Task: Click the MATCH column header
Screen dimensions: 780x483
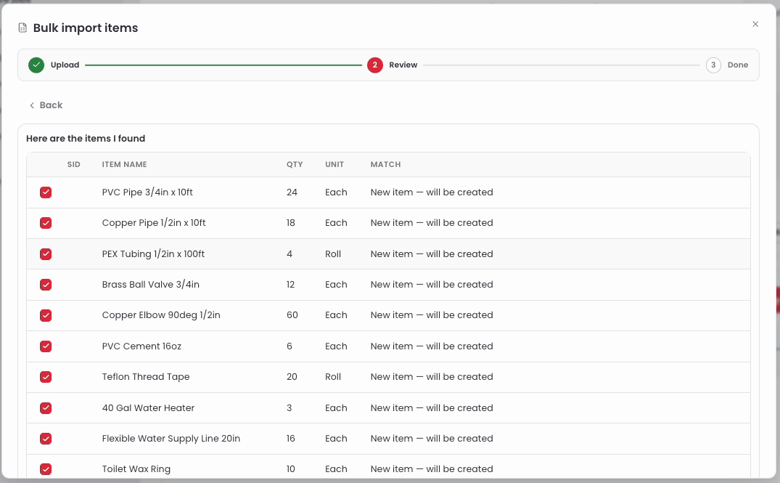Action: pos(385,164)
